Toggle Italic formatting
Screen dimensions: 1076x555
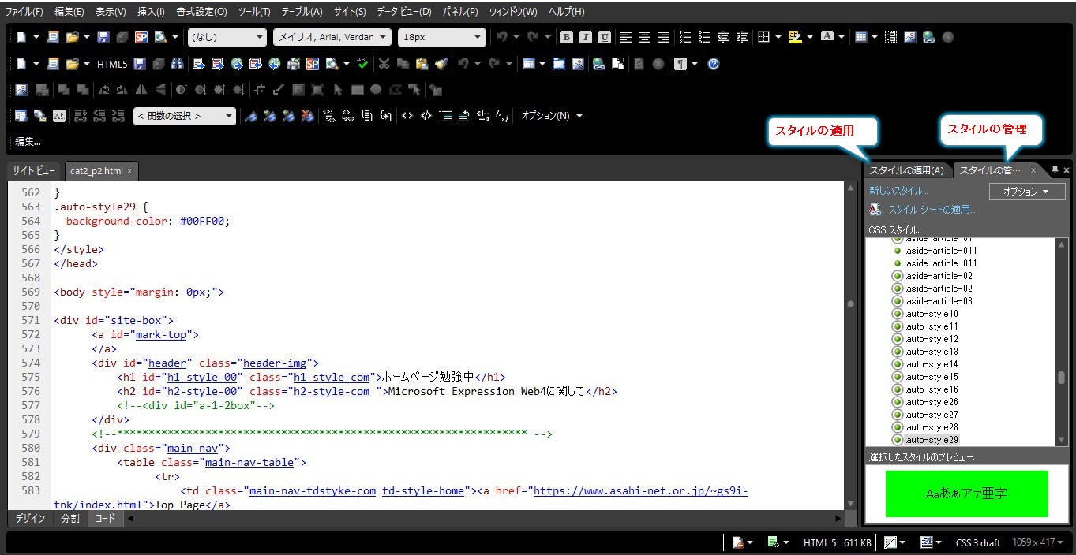(x=586, y=37)
